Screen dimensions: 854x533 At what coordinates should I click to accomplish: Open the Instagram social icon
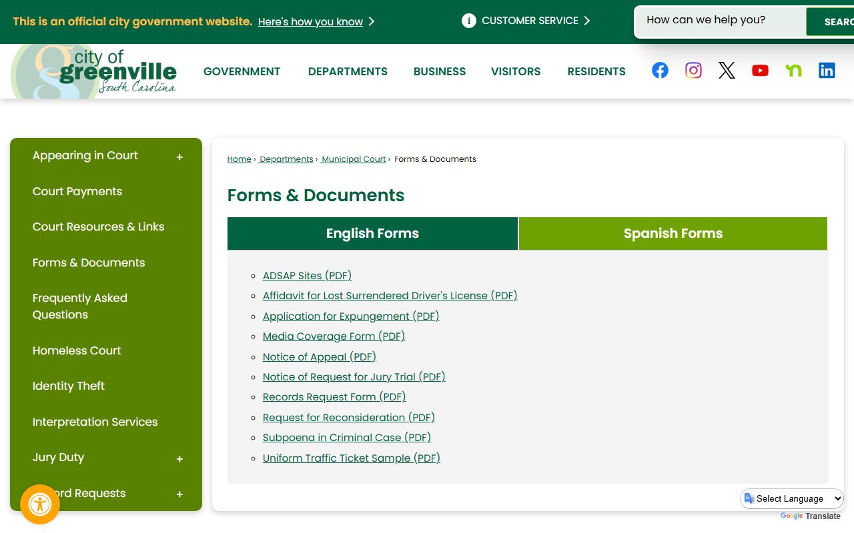[x=693, y=71]
